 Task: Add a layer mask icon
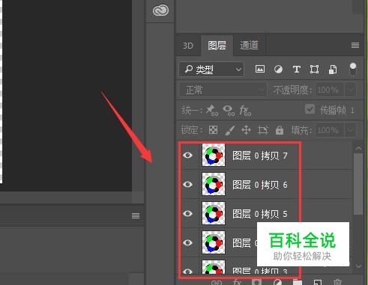coord(256,282)
